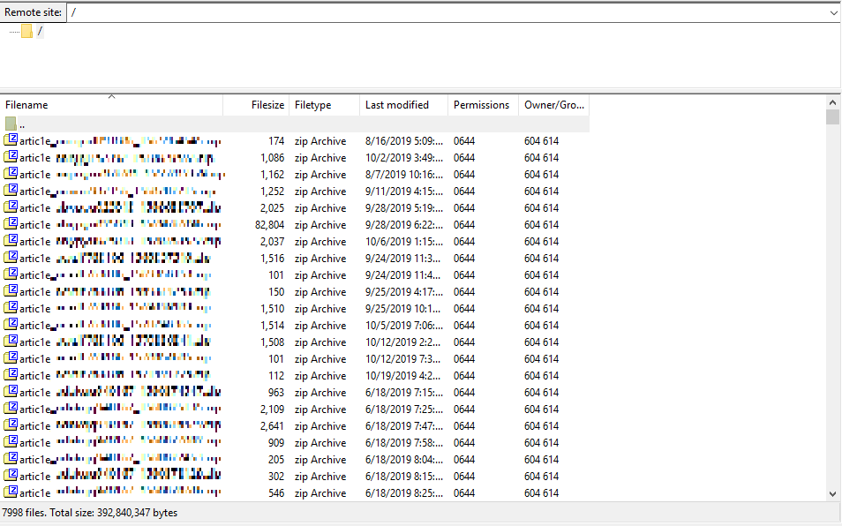Click inside the Remote site path field
Image resolution: width=842 pixels, height=526 pixels.
353,11
